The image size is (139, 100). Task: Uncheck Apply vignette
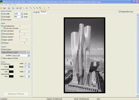[x=2, y=40]
